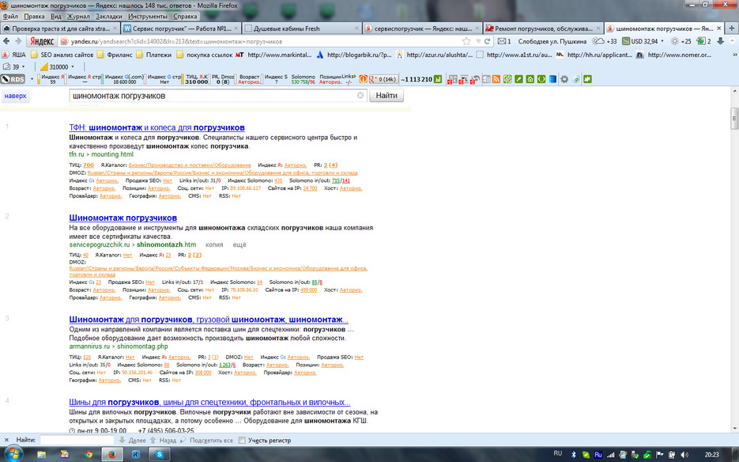The width and height of the screenshot is (739, 462).
Task: Open the armannirus.ru shinomontag.php link
Action: click(119, 346)
